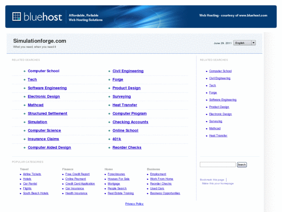Open Flights under Travel
Screen dimensions: 282x212
pyautogui.click(x=27, y=188)
